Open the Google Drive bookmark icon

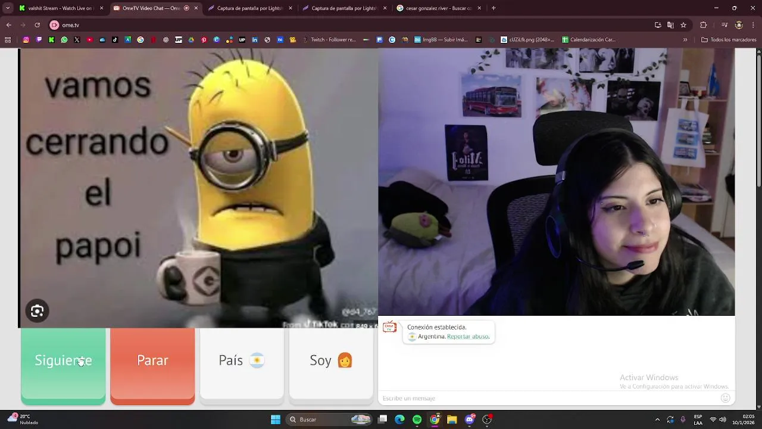[x=191, y=40]
